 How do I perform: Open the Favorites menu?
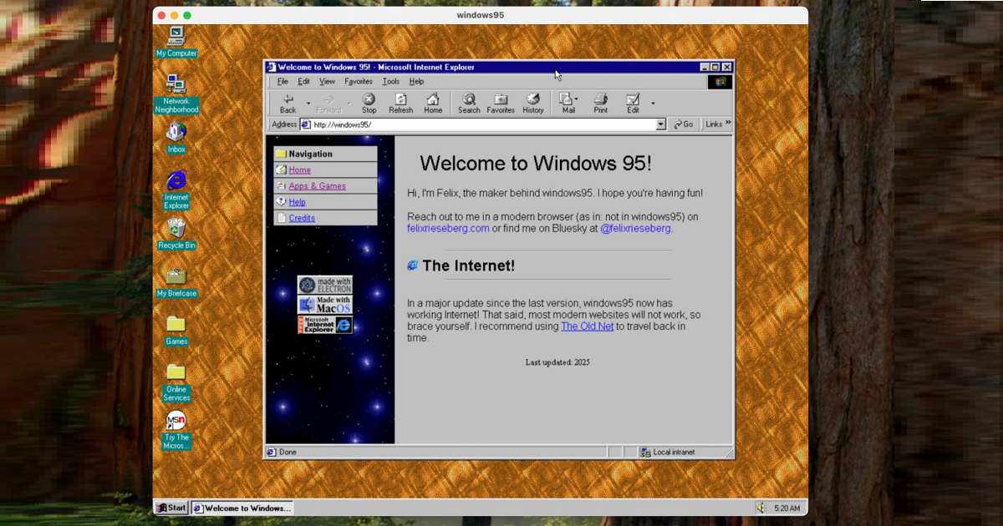(359, 82)
